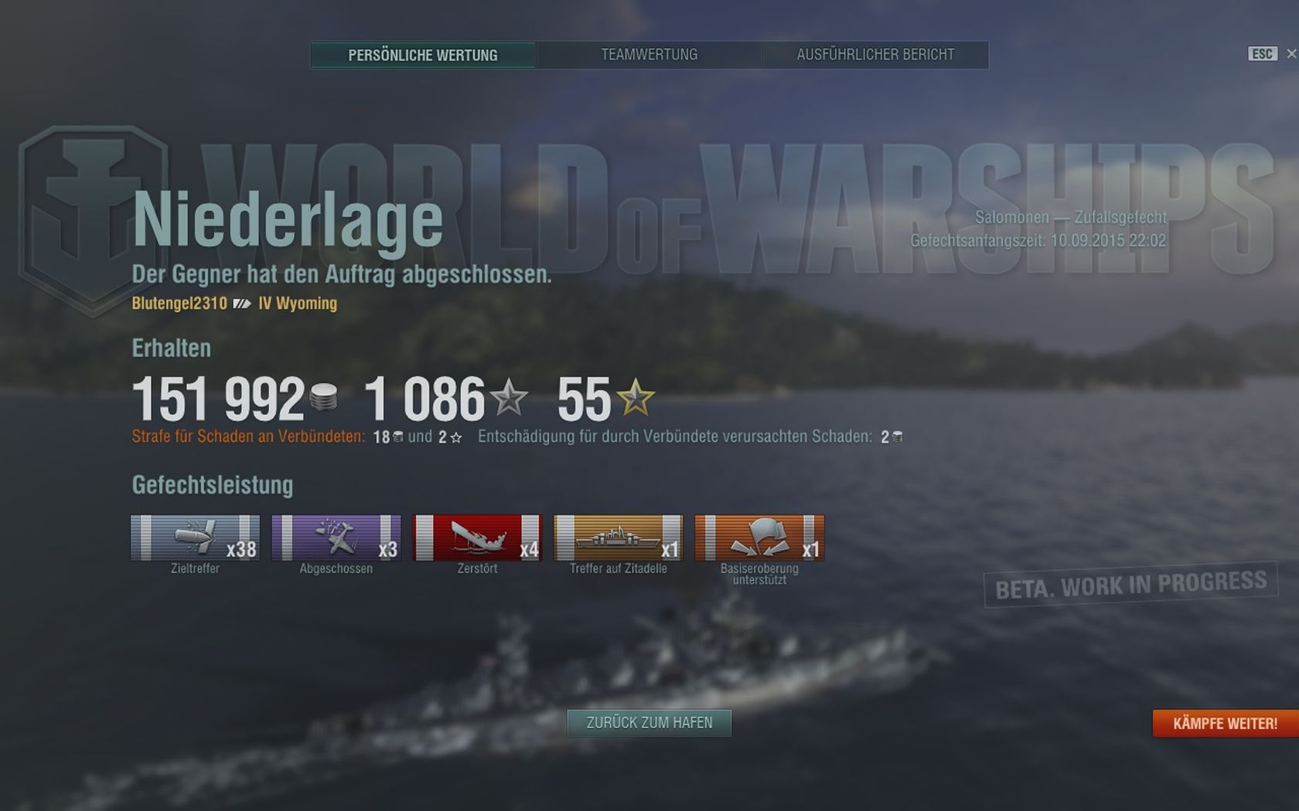The height and width of the screenshot is (811, 1299).
Task: Click the silver credits coin icon
Action: pyautogui.click(x=324, y=399)
